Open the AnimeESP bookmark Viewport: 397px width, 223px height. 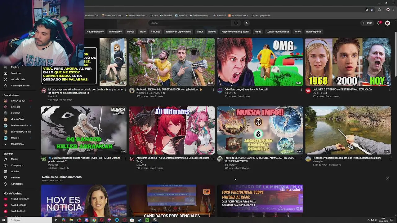coord(181,15)
